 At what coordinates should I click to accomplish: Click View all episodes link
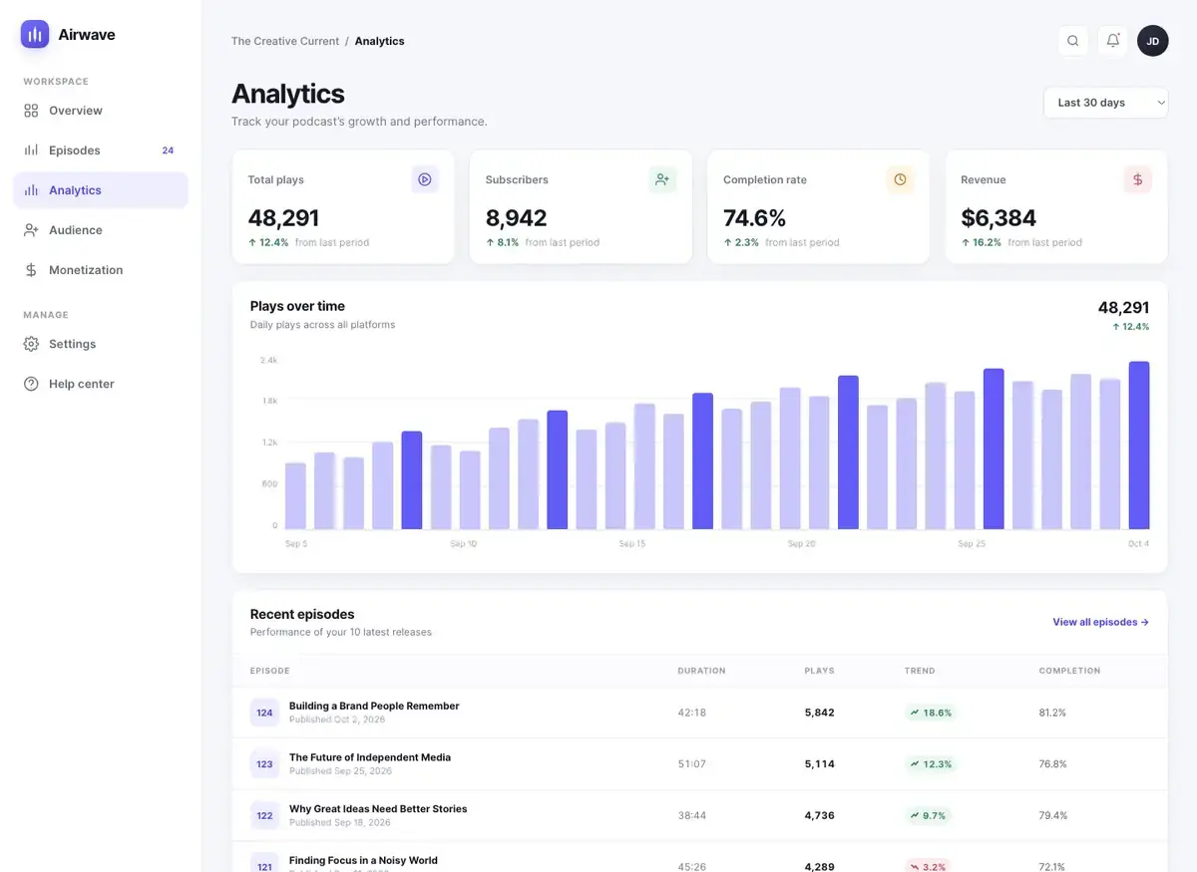pos(1100,622)
